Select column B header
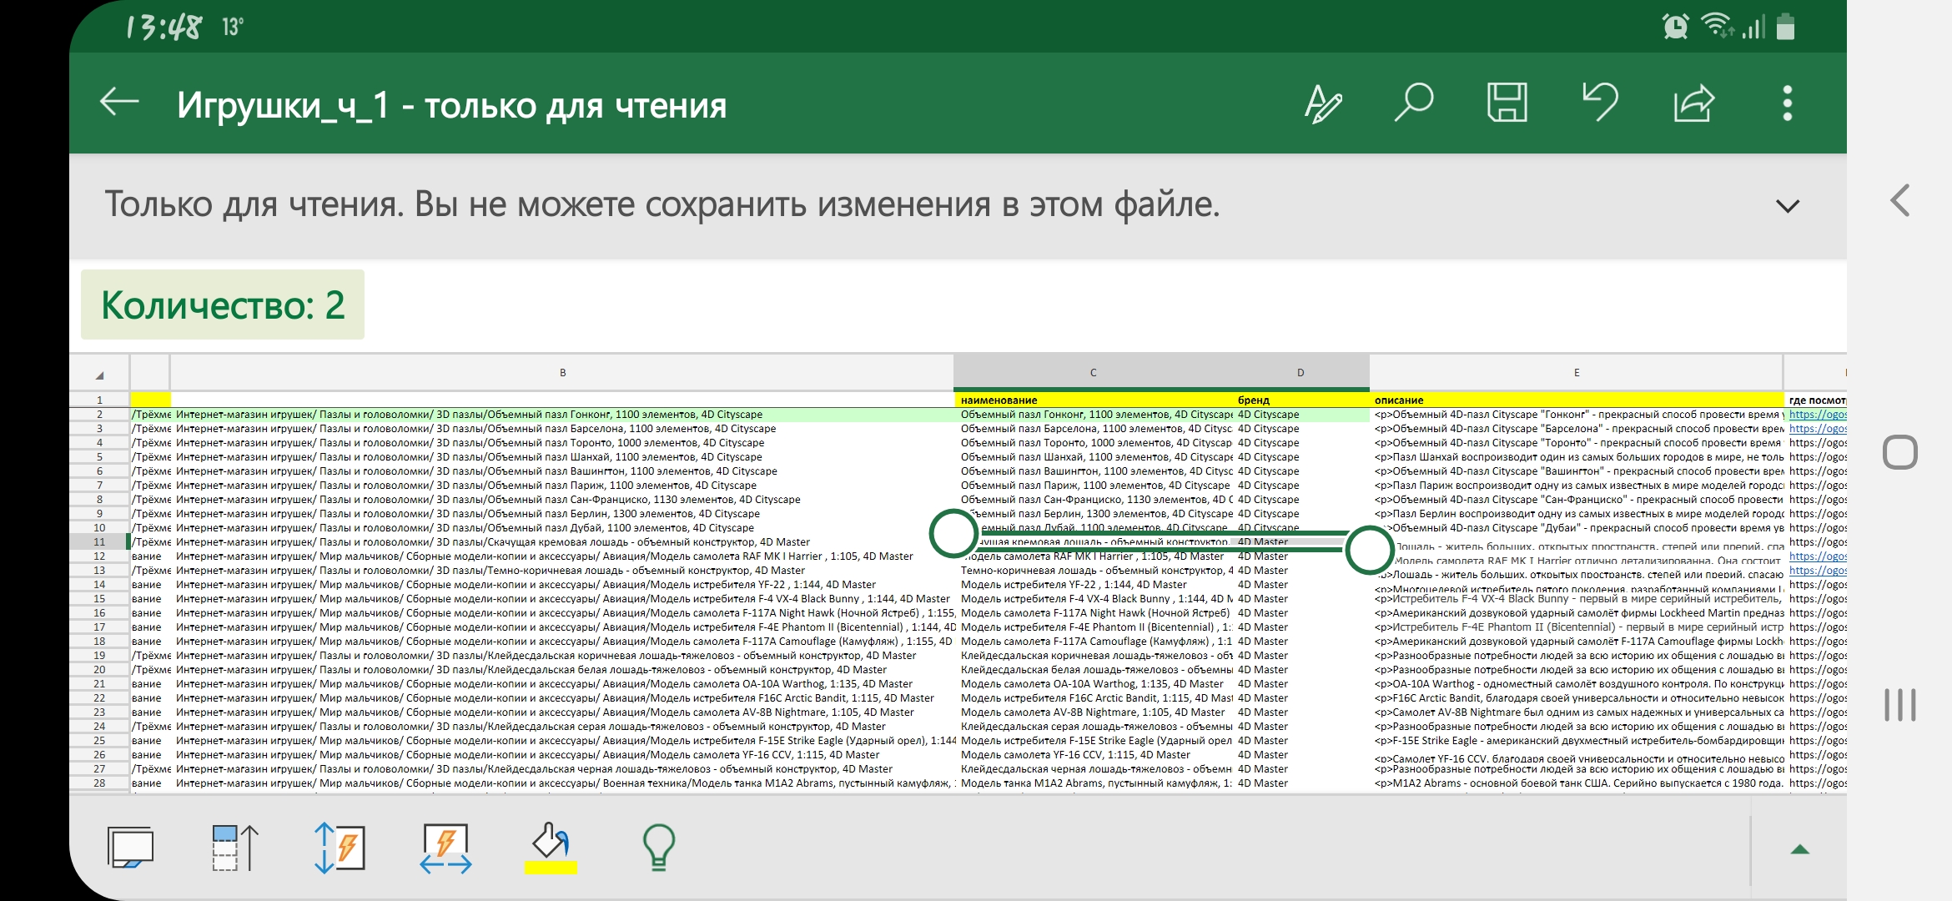The height and width of the screenshot is (901, 1952). 562,373
